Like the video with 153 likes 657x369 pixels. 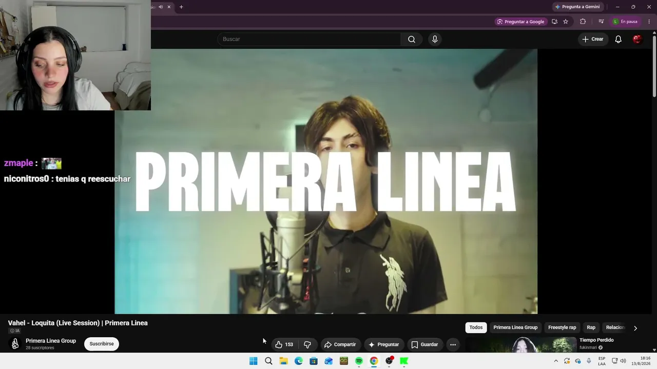284,344
